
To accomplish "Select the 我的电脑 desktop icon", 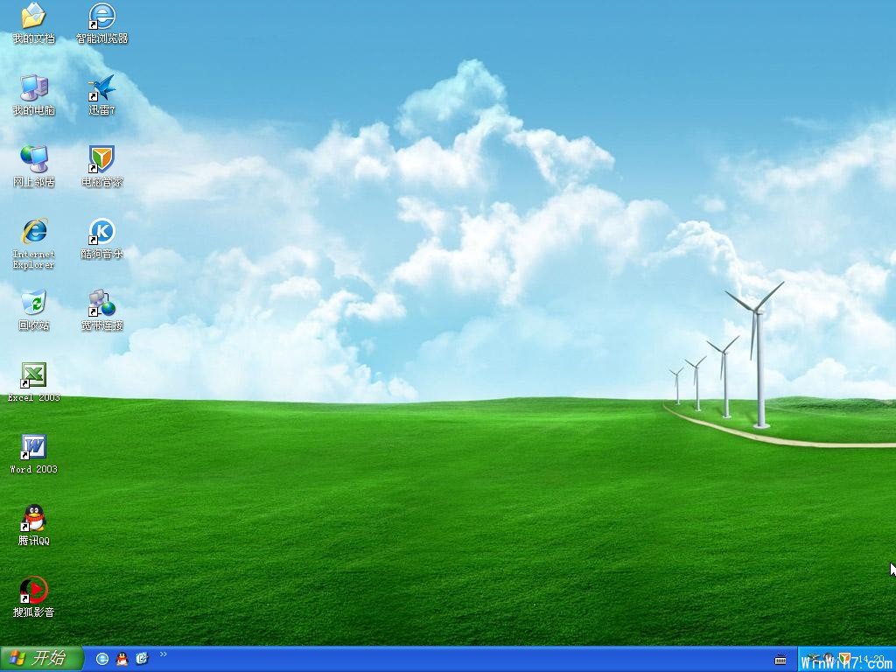I will (x=34, y=94).
